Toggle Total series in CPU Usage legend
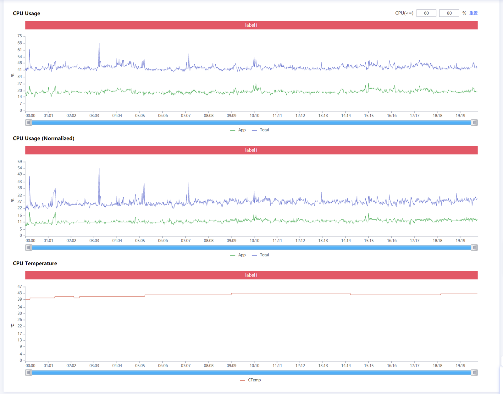The height and width of the screenshot is (394, 503). (x=261, y=130)
